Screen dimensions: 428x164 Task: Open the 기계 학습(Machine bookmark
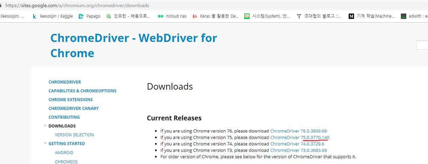[x=372, y=16]
